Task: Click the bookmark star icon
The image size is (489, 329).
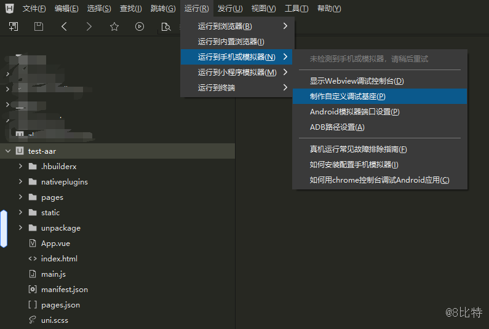Action: click(114, 26)
